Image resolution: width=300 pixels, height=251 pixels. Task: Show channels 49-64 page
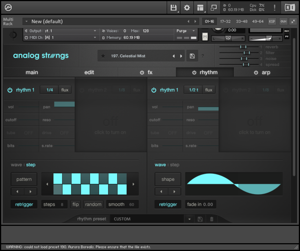[258, 21]
